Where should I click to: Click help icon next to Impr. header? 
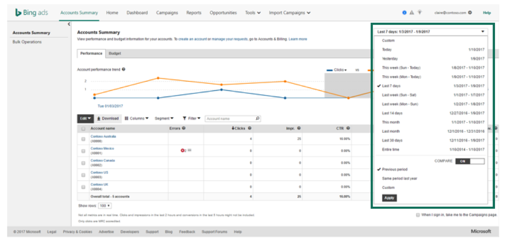click(299, 128)
